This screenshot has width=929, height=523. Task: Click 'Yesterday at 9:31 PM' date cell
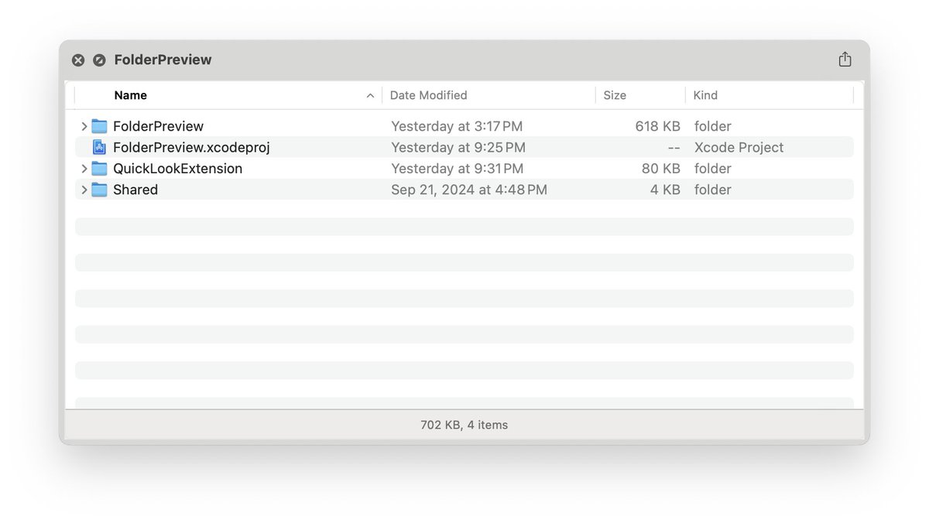pos(458,169)
